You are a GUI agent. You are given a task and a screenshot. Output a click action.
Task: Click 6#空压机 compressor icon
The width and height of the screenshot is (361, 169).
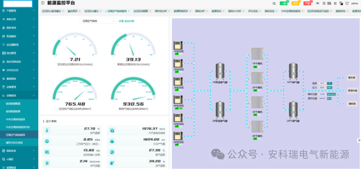[178, 136]
